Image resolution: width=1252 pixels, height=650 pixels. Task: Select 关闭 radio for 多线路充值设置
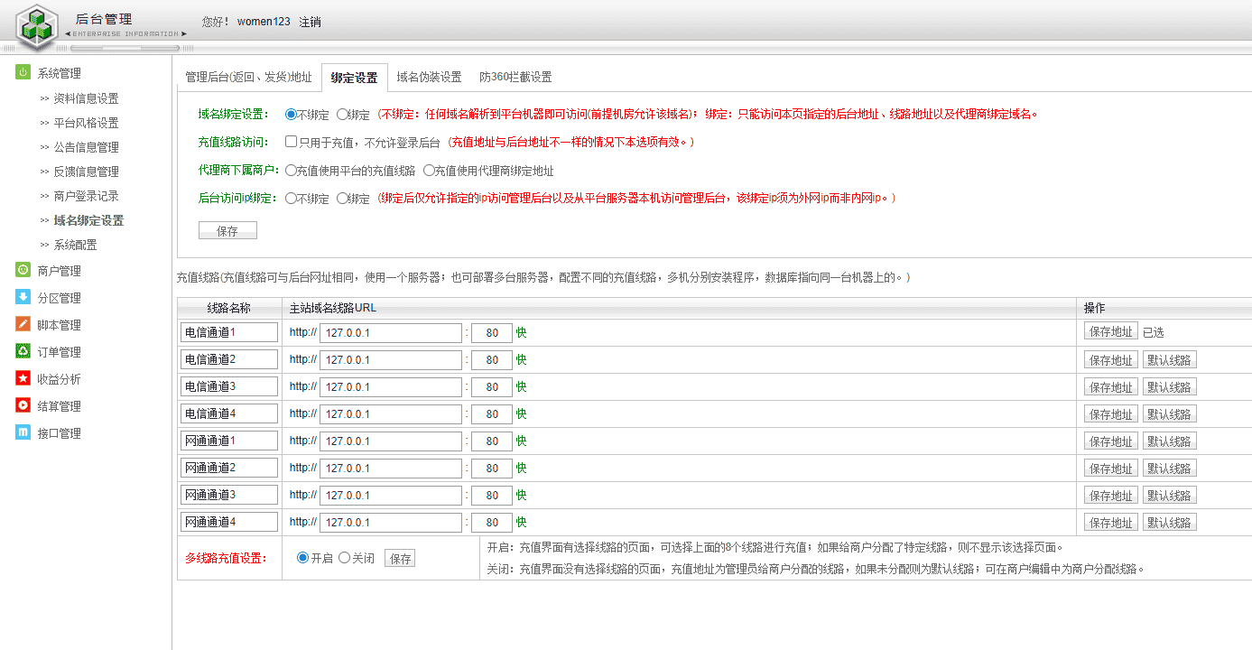(x=344, y=558)
